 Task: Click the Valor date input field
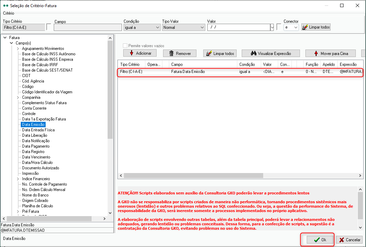pyautogui.click(x=239, y=27)
